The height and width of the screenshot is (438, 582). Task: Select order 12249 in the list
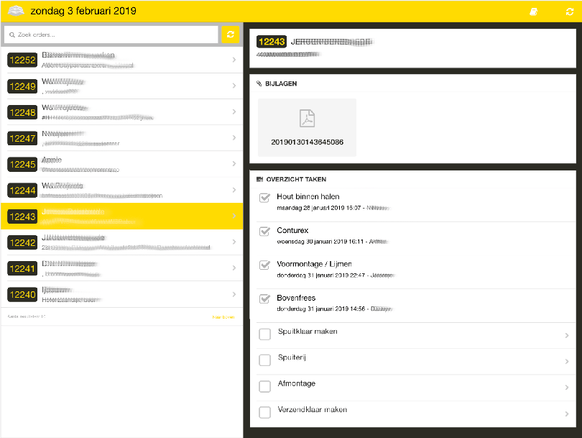click(121, 86)
